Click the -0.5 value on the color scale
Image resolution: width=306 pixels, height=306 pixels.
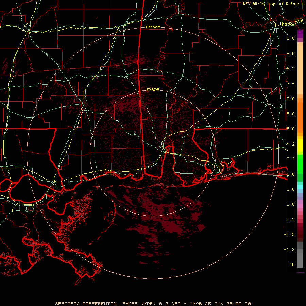click(289, 235)
